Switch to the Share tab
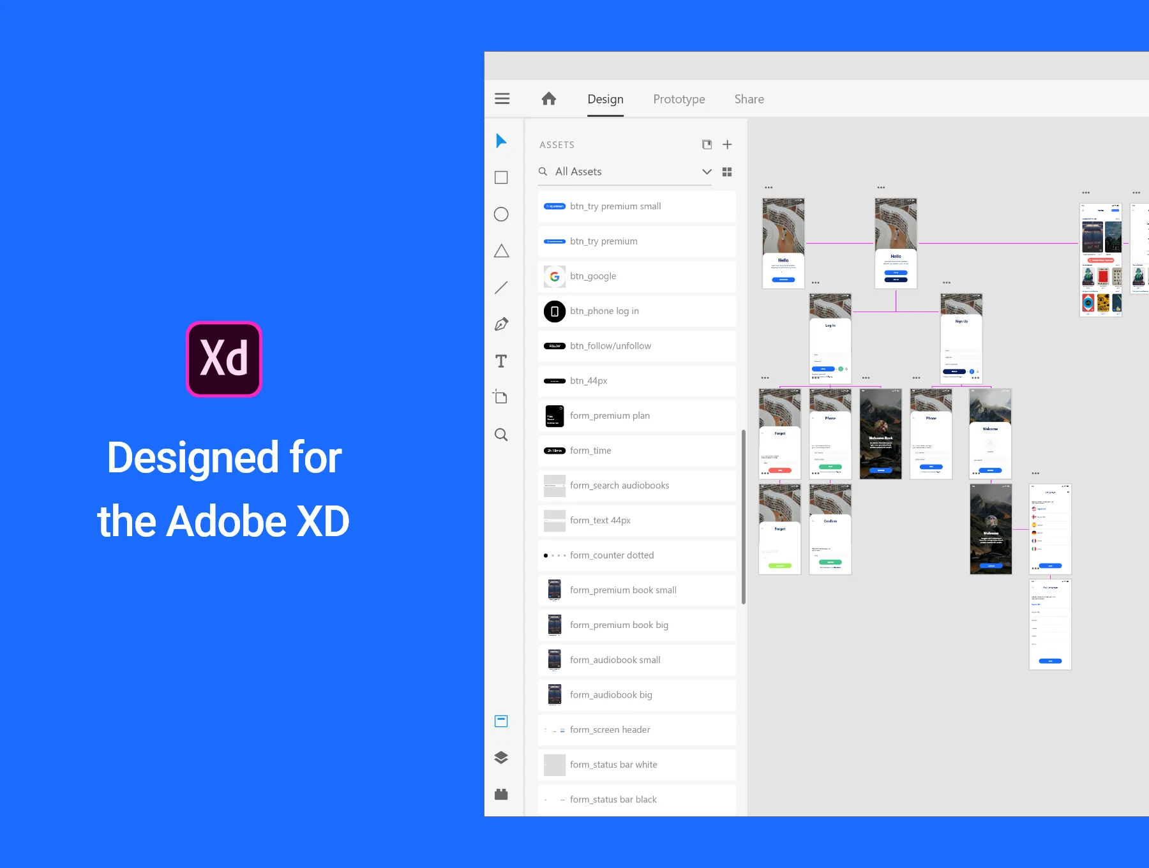This screenshot has width=1149, height=868. 749,99
